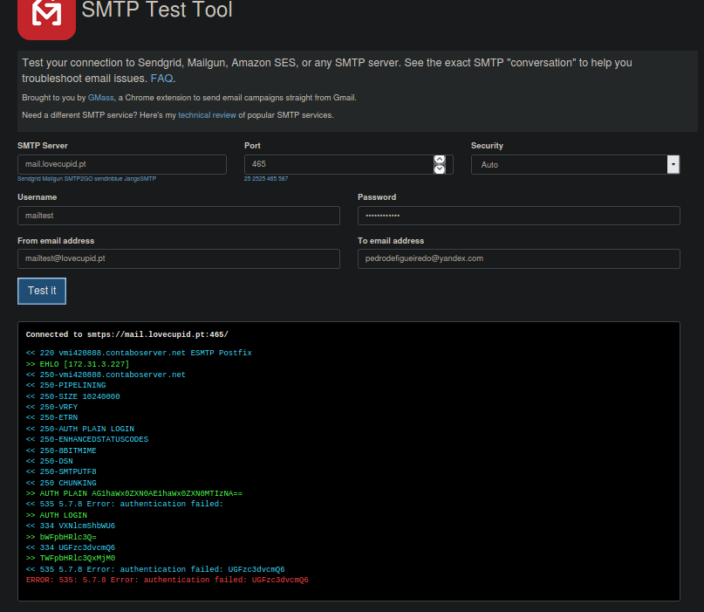
Task: Open the Security dropdown arrow
Action: (x=673, y=164)
